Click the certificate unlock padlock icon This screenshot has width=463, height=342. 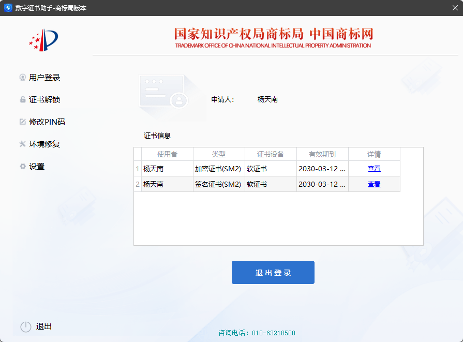click(22, 99)
